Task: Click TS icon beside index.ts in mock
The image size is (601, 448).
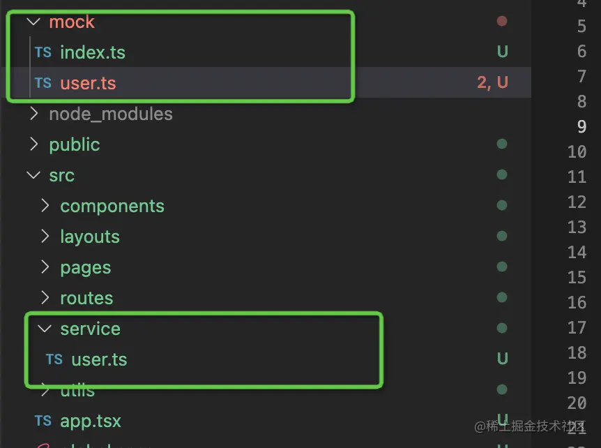Action: pyautogui.click(x=43, y=52)
